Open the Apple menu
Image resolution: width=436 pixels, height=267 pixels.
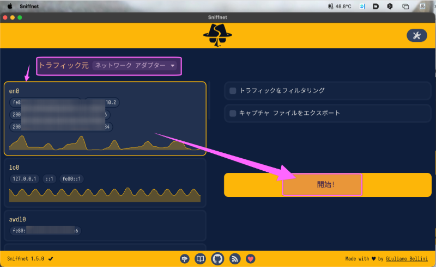click(10, 6)
